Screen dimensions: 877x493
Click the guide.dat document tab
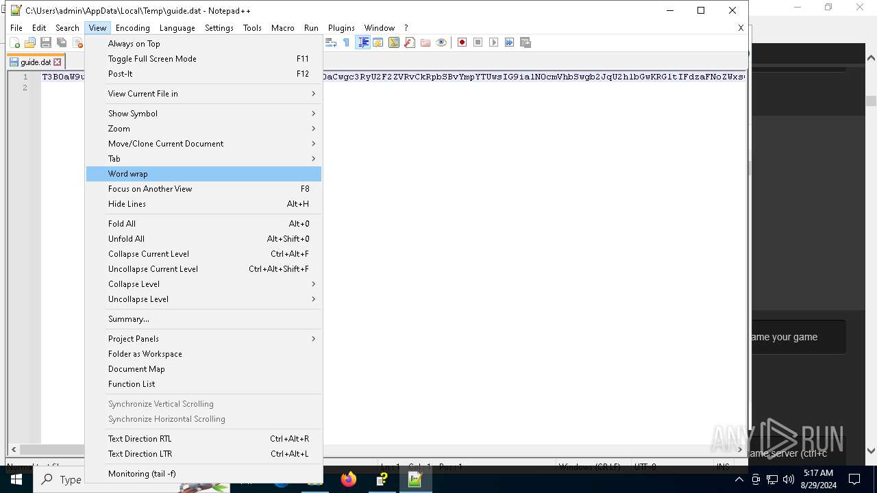tap(35, 62)
